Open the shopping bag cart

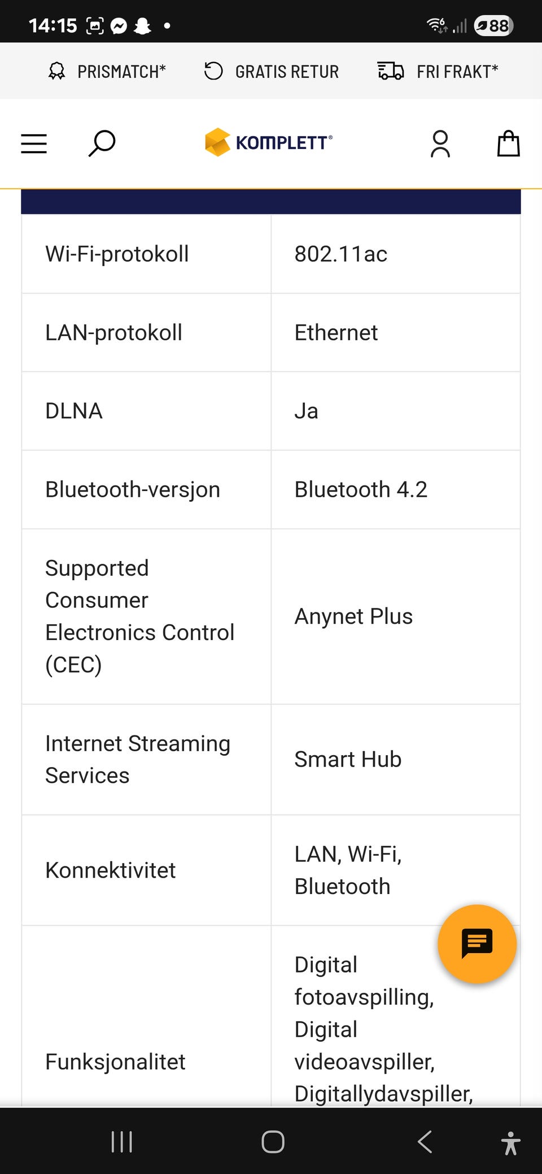click(508, 143)
